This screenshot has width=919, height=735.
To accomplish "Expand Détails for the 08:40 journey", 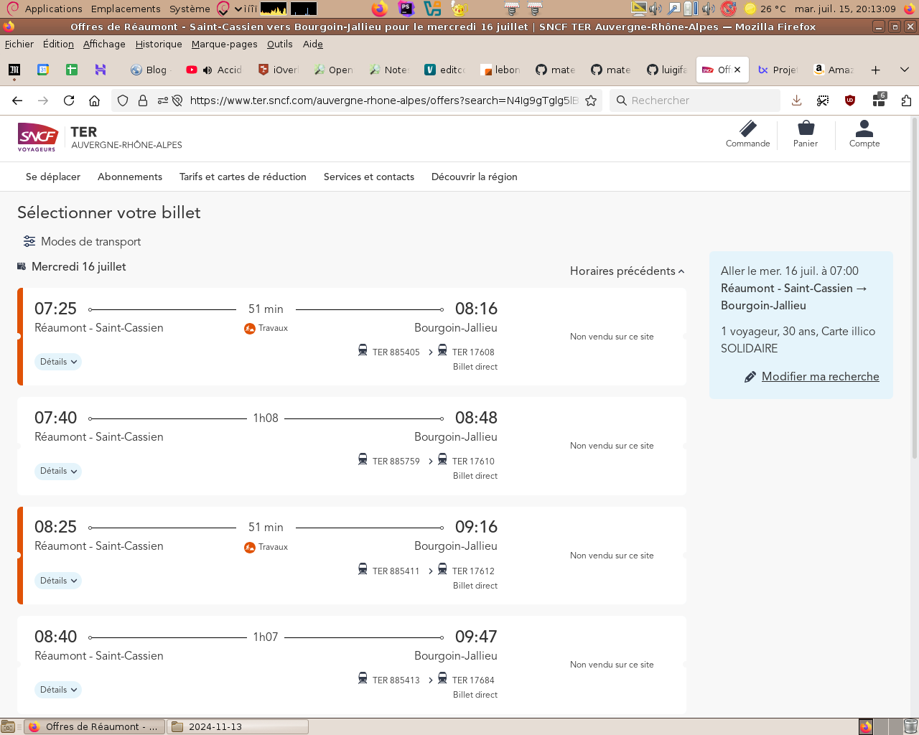I will (58, 690).
